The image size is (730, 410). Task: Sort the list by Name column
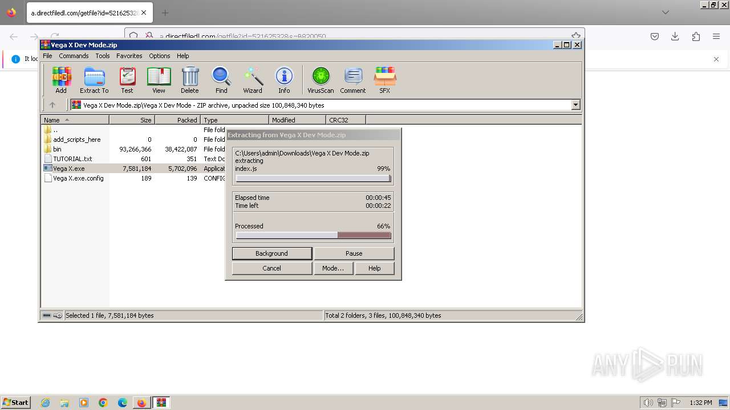[75, 120]
